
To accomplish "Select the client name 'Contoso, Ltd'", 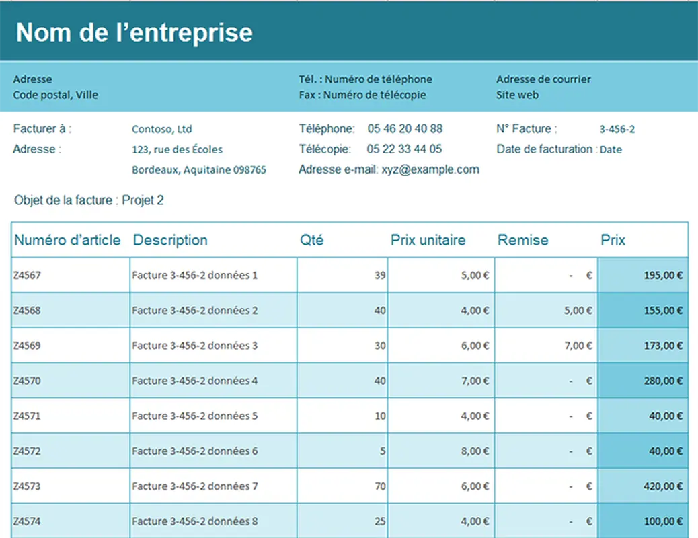I will coord(162,128).
